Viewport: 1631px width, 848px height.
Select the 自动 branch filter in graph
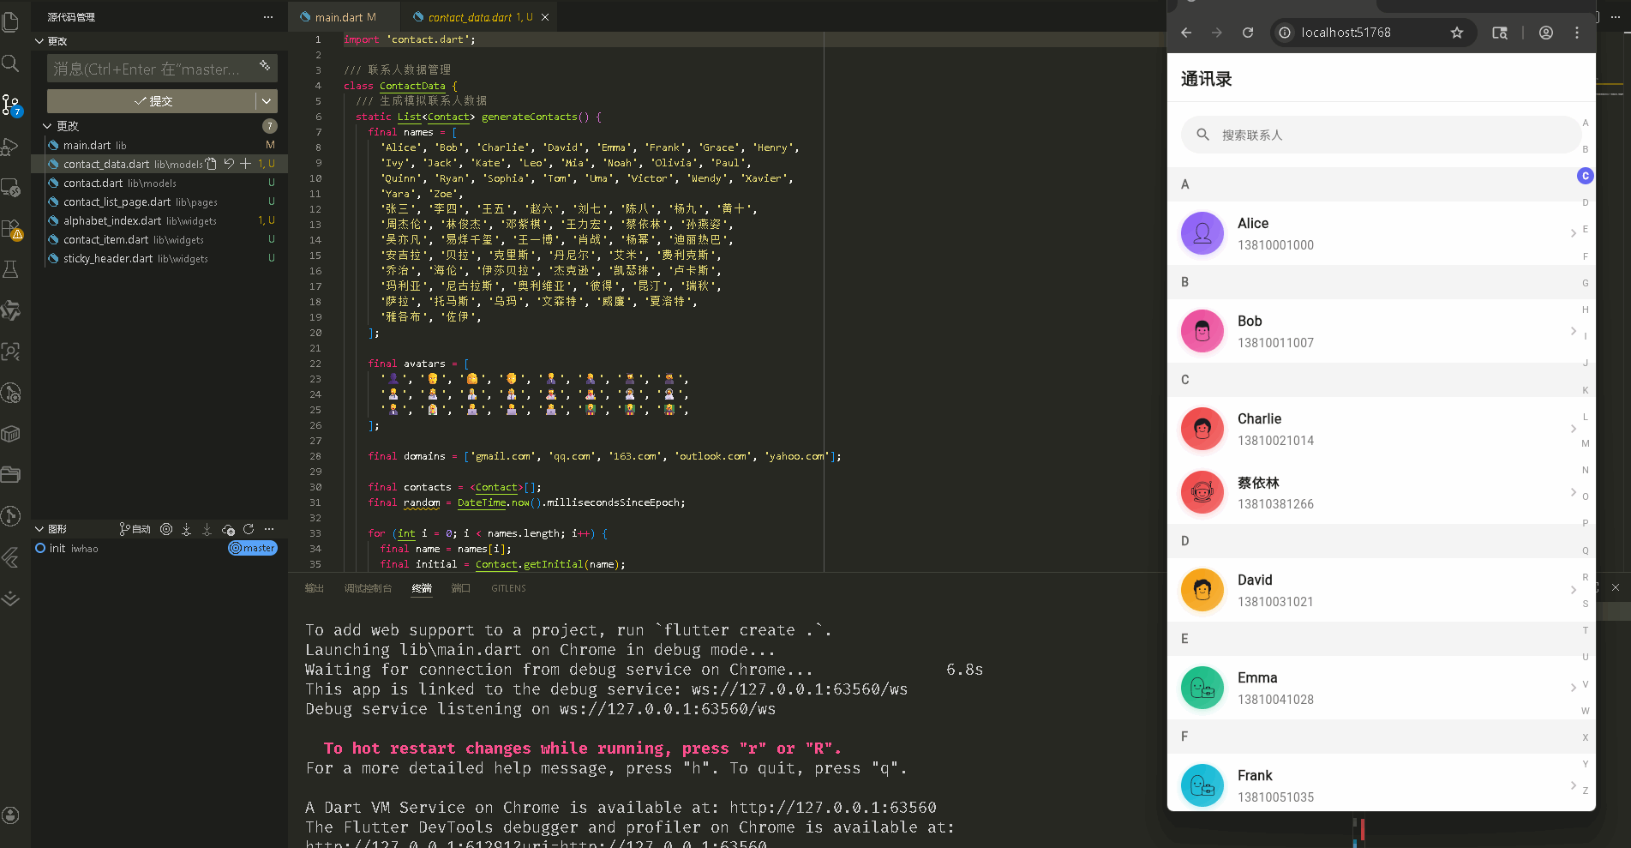(135, 529)
